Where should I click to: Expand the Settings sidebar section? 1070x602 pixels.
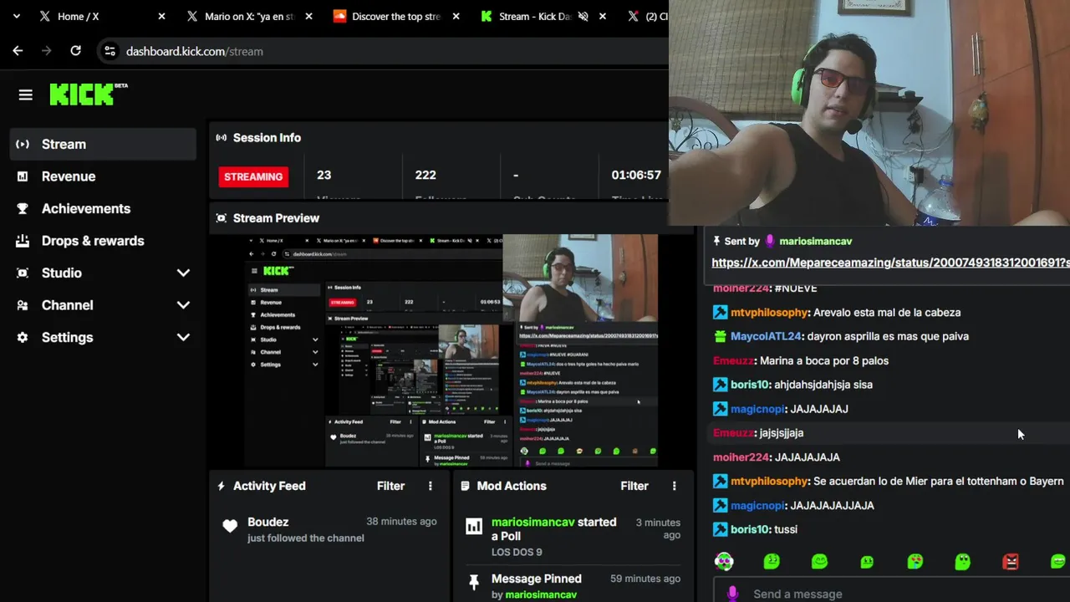coord(183,338)
